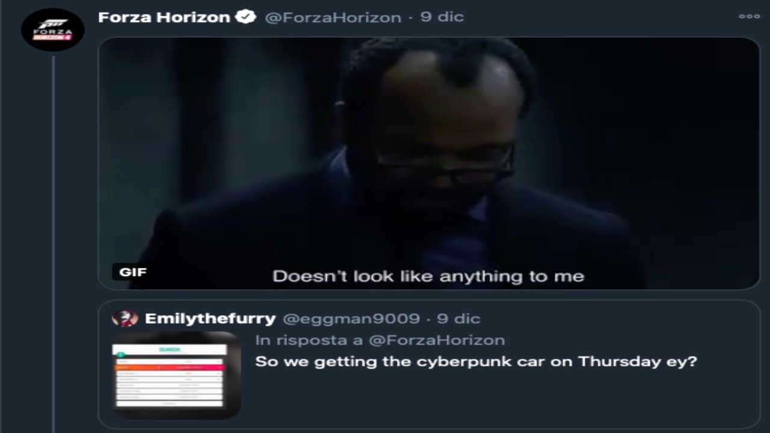This screenshot has width=770, height=433.
Task: Open Emilythefurry's small profile avatar
Action: (125, 319)
